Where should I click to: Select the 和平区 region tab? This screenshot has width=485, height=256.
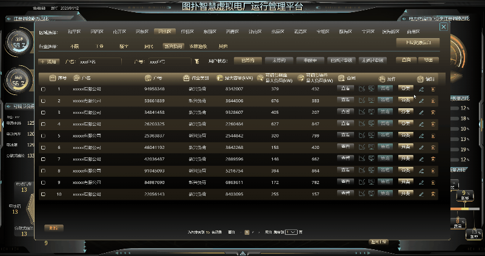[x=74, y=31]
